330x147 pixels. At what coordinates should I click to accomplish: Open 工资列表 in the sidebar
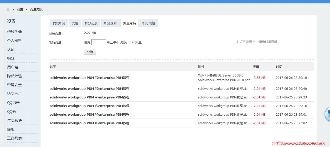[14, 138]
